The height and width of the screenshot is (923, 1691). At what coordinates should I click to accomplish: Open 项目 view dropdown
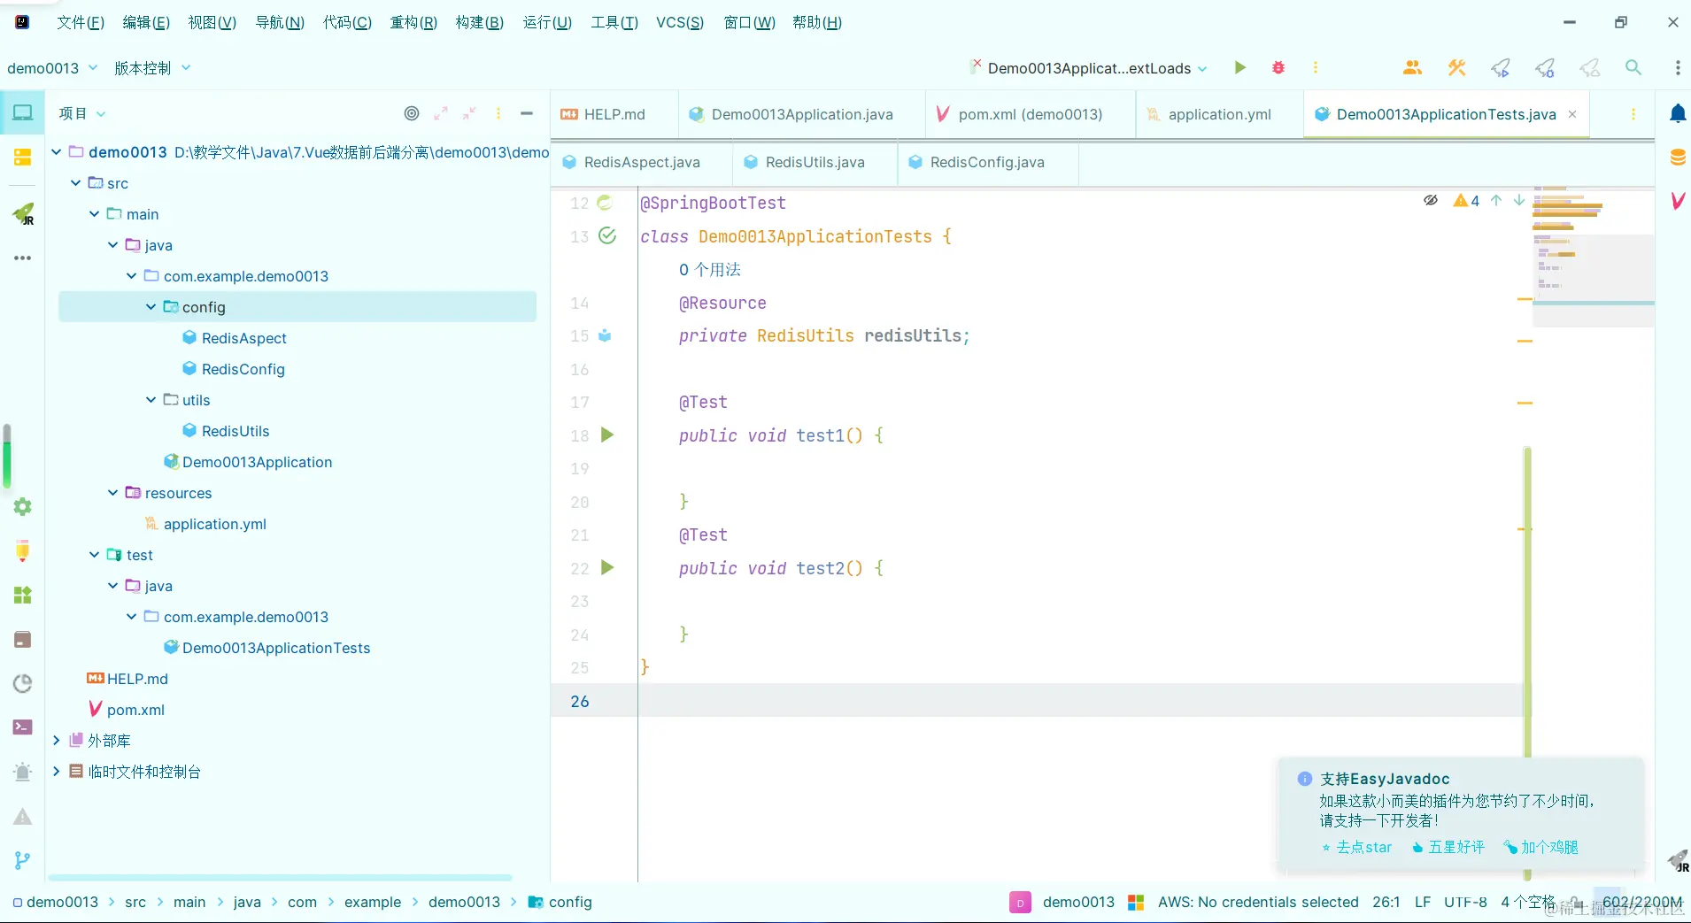coord(82,113)
